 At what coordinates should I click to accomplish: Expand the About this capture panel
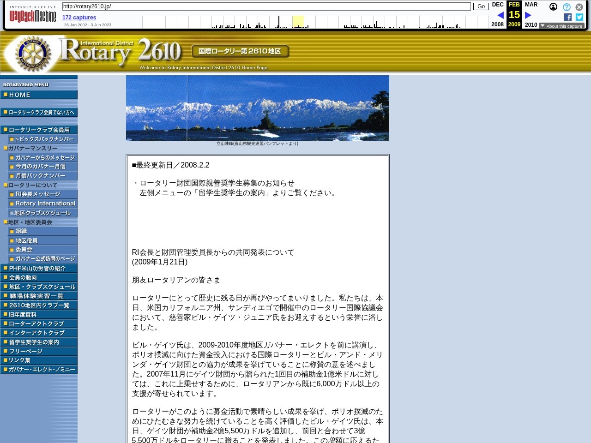tap(561, 26)
